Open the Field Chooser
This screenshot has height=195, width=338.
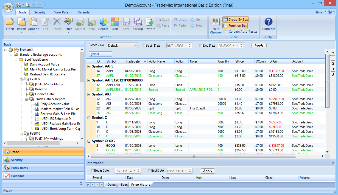[x=216, y=26]
